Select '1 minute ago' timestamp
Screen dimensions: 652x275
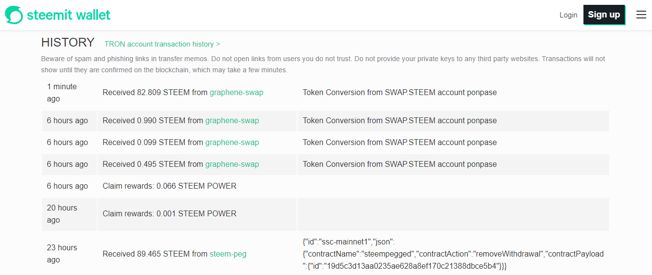62,93
